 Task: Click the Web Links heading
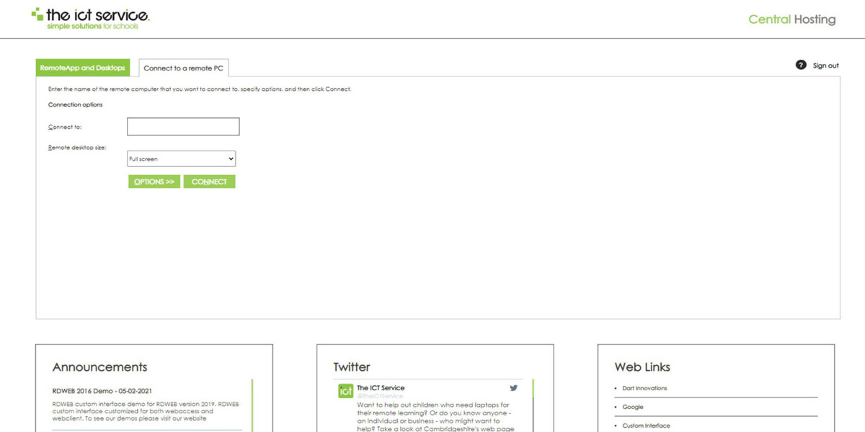642,366
